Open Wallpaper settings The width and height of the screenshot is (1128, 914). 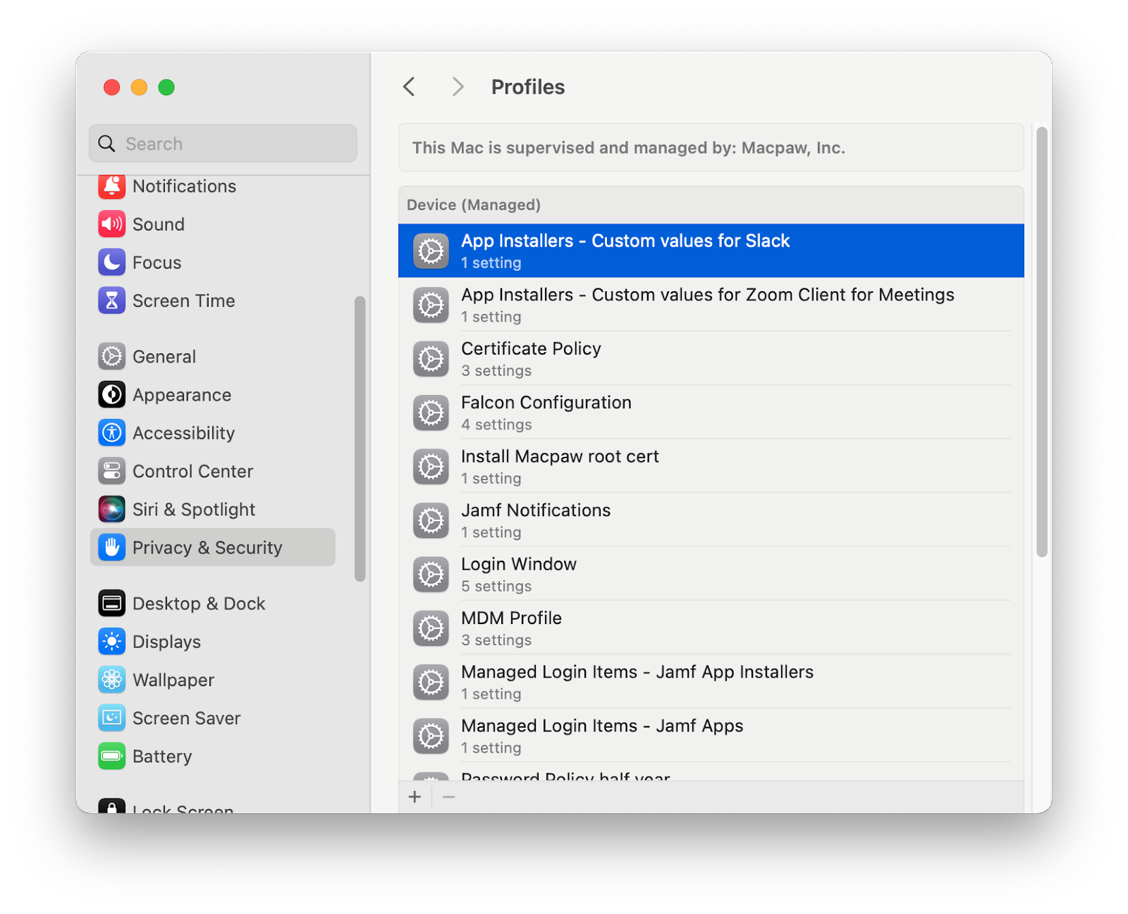click(173, 680)
